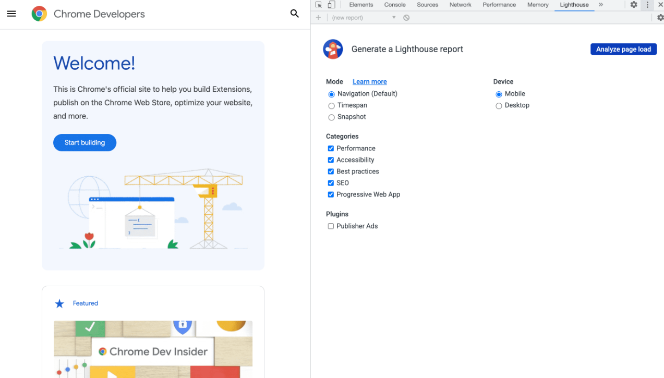The height and width of the screenshot is (378, 664).
Task: Click the search magnifier icon
Action: [x=295, y=14]
